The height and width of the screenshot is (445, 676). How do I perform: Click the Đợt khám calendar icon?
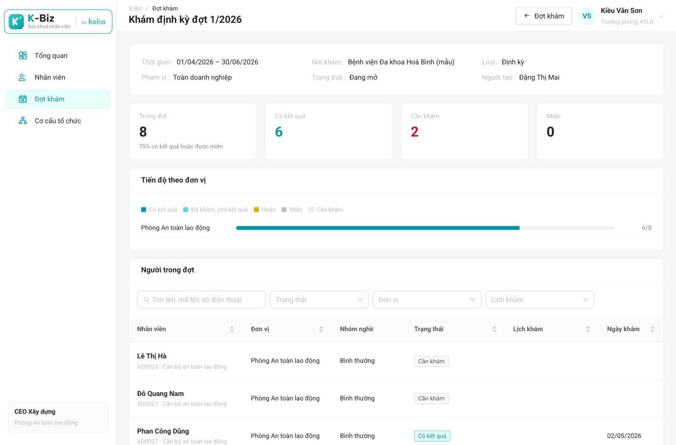point(23,99)
